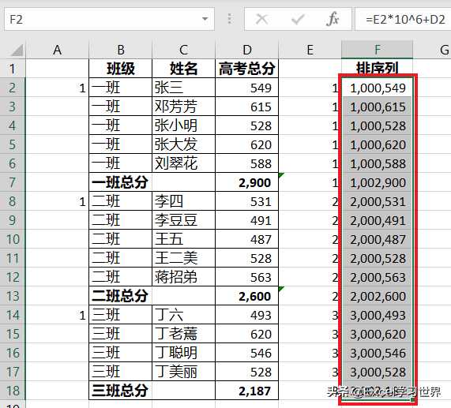Viewport: 451px width, 408px height.
Task: Select the cell containing 李豆豆
Action: coord(183,220)
